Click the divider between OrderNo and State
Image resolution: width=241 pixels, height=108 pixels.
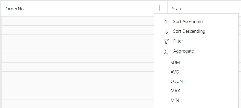tap(167, 8)
